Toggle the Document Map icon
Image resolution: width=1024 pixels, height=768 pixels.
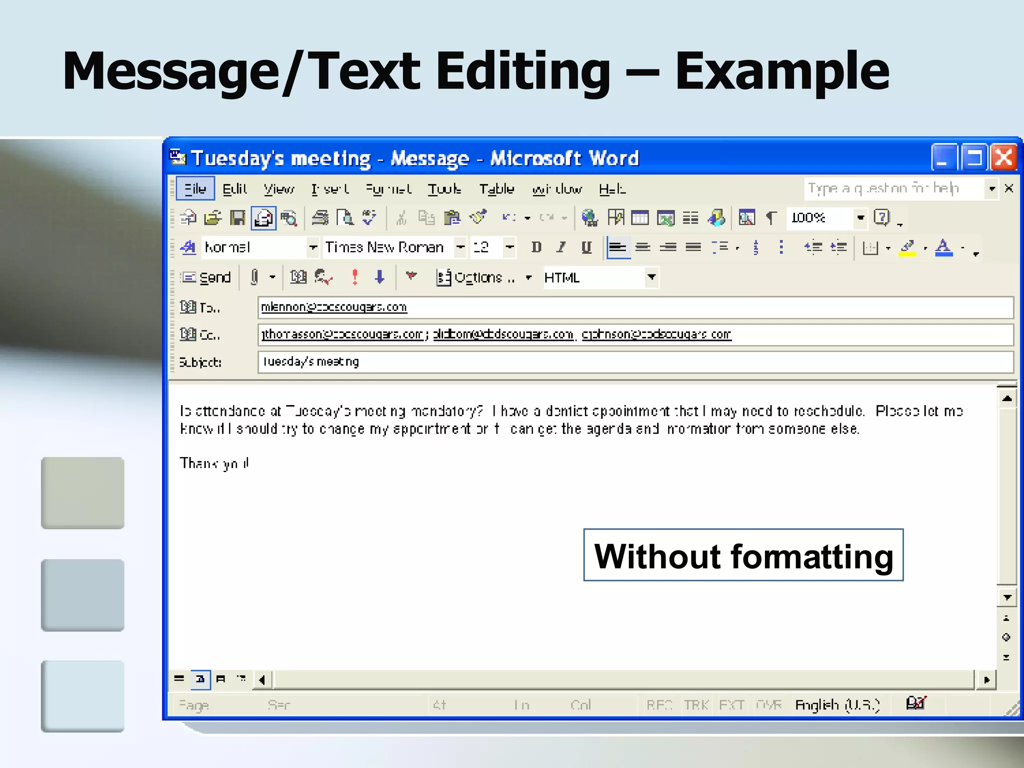pos(746,218)
